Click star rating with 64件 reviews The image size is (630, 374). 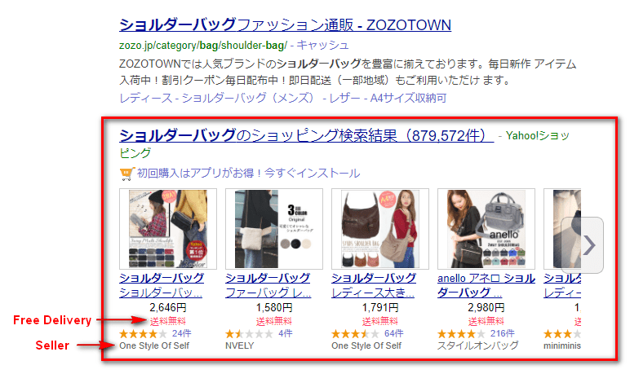(x=355, y=334)
